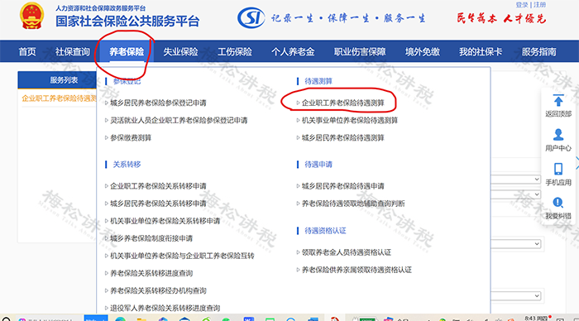Click the taskbar clock showing 8:43
Screen dimensions: 579x321
(536, 318)
